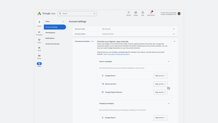Image resolution: width=218 pixels, height=123 pixels.
Task: Click 'Prioritize your highest-value channels' heading
Action: (x=113, y=42)
